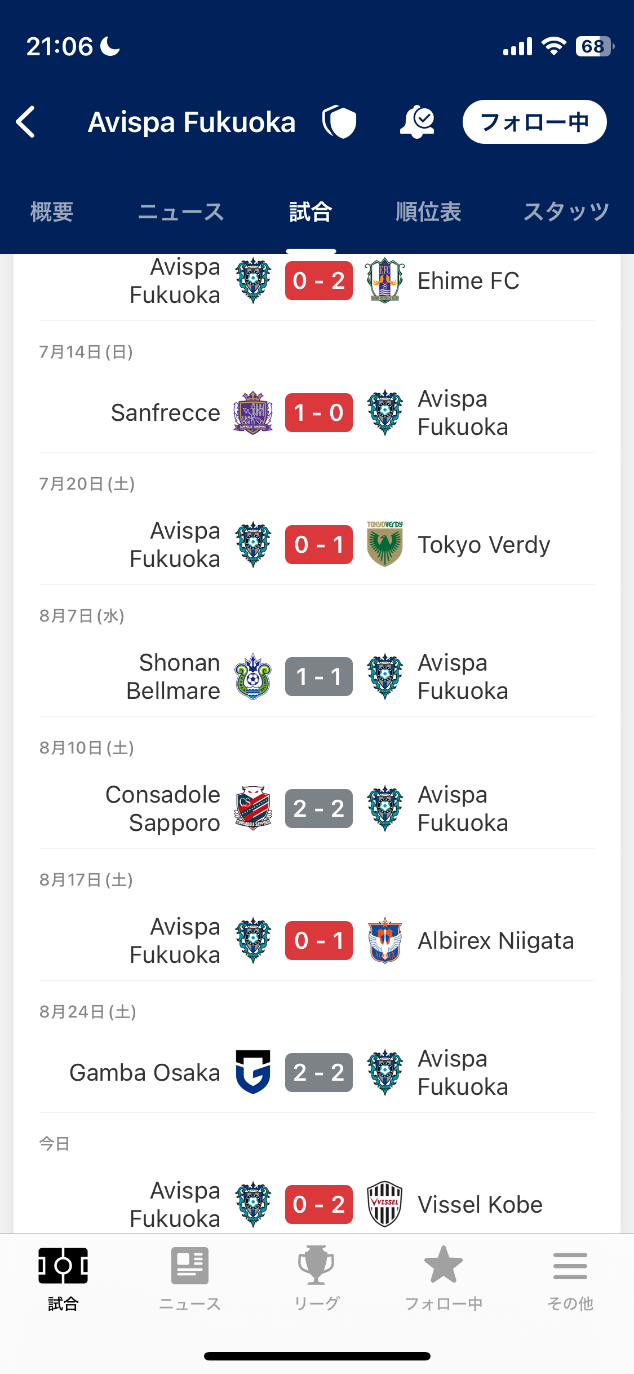Tap the Ehime FC crest
The height and width of the screenshot is (1374, 634).
[385, 281]
